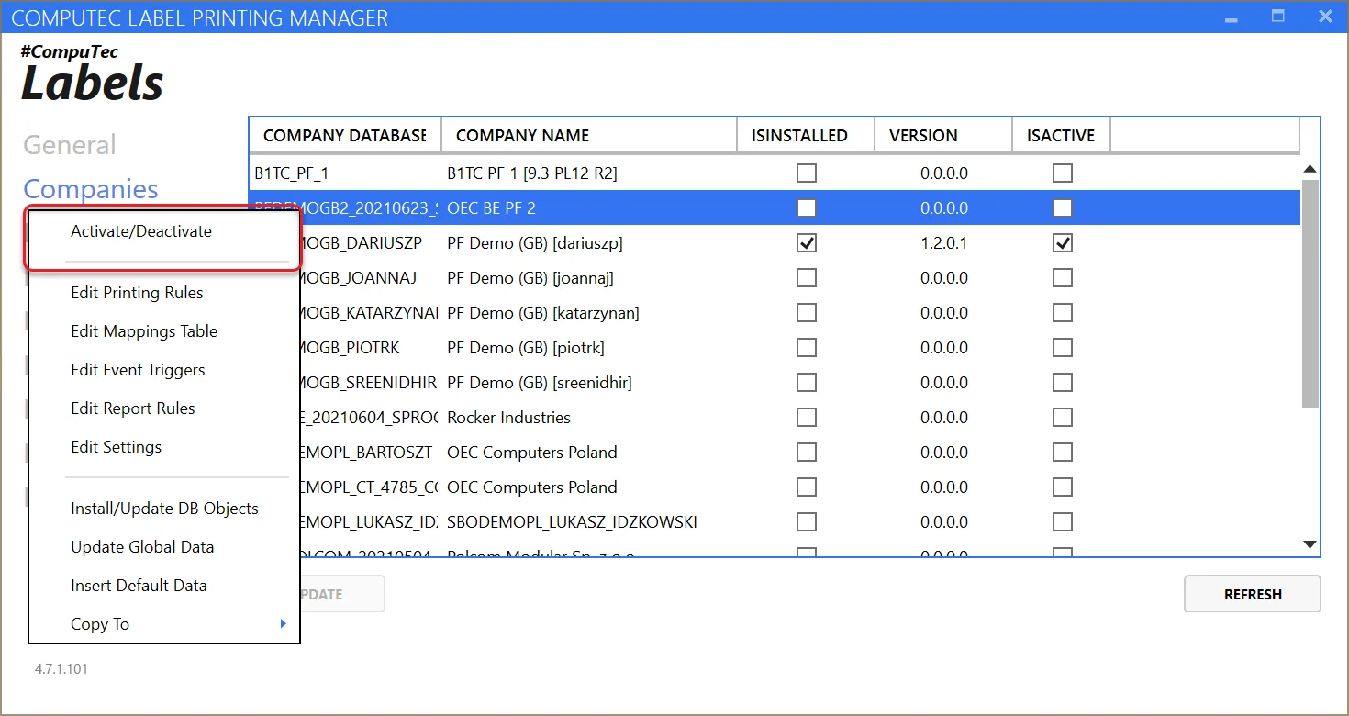Open Edit Report Rules

click(133, 408)
